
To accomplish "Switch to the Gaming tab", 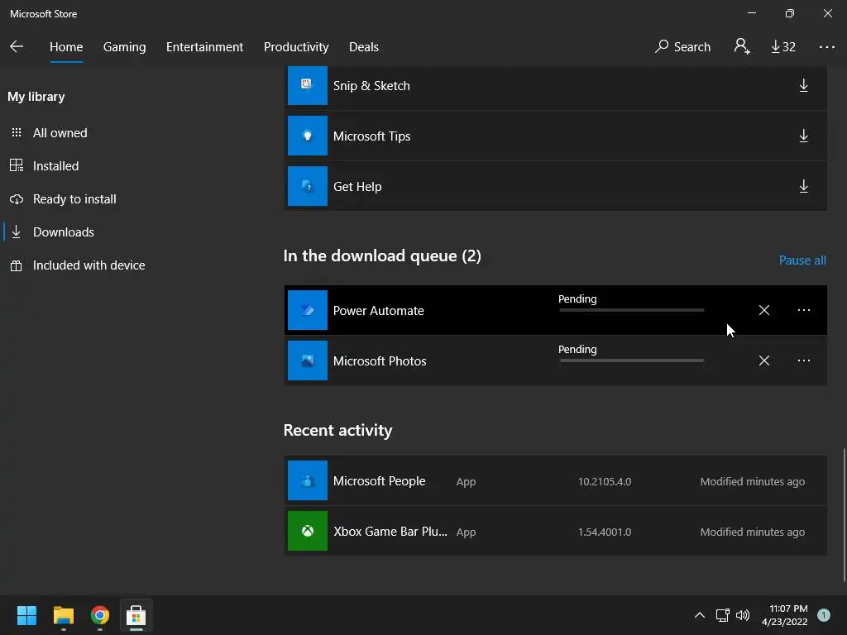I will [x=124, y=47].
